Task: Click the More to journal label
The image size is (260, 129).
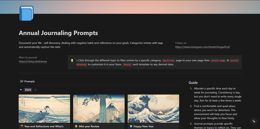Action: (28, 57)
